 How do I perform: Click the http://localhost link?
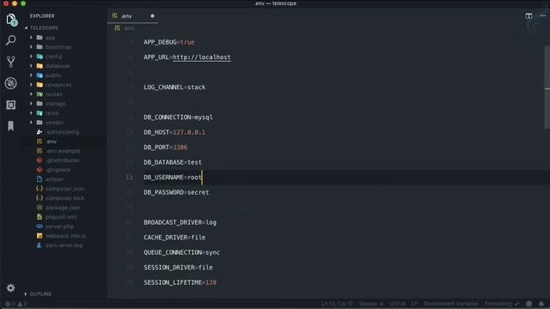point(202,58)
